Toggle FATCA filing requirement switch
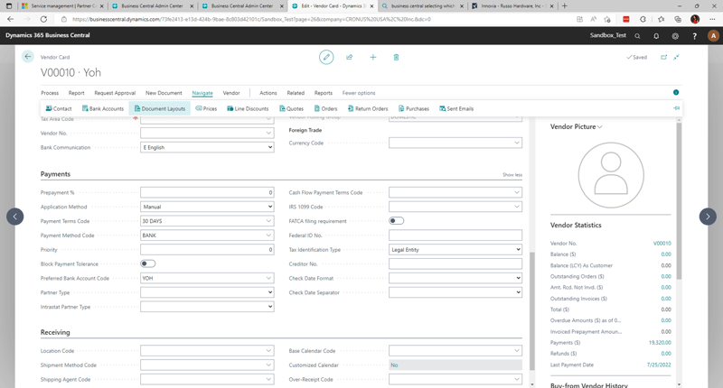 pos(396,221)
